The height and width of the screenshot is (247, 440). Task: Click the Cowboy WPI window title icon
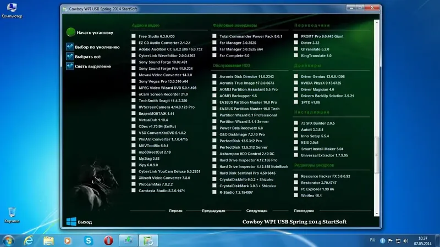(65, 9)
